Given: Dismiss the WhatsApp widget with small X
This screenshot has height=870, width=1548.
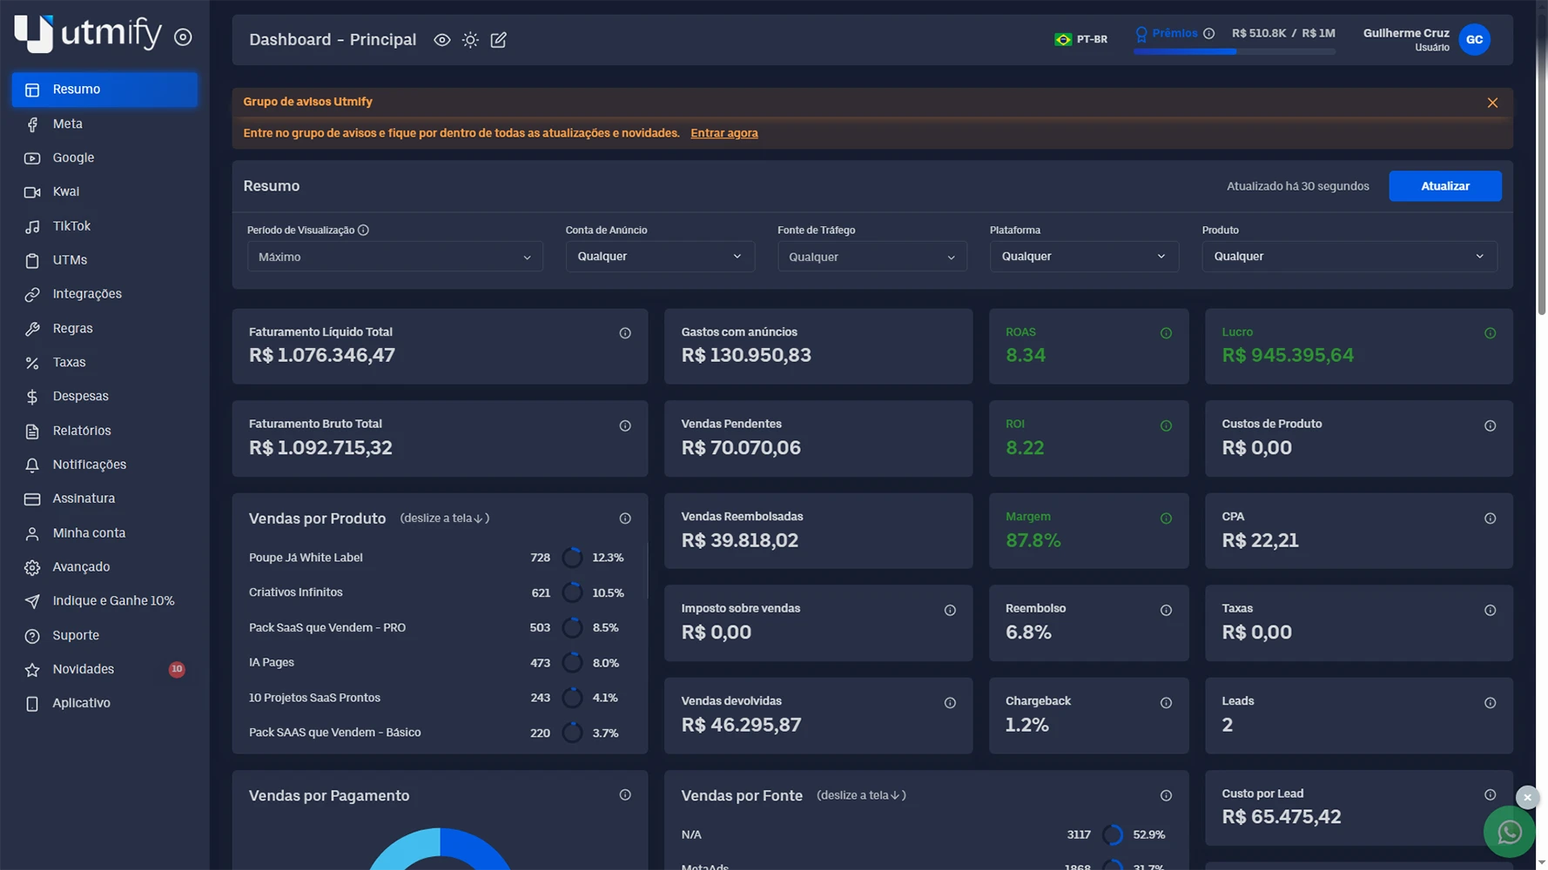Looking at the screenshot, I should (1527, 797).
